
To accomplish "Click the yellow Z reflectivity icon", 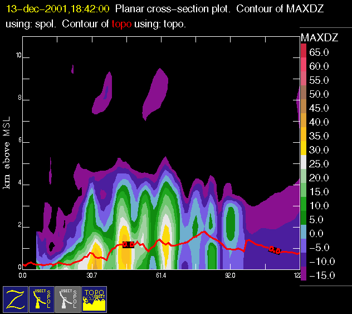I will point(16,299).
